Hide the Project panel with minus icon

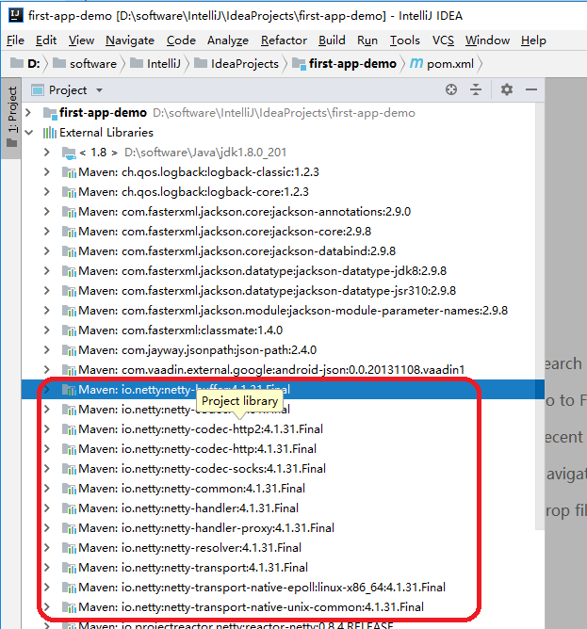pyautogui.click(x=531, y=89)
